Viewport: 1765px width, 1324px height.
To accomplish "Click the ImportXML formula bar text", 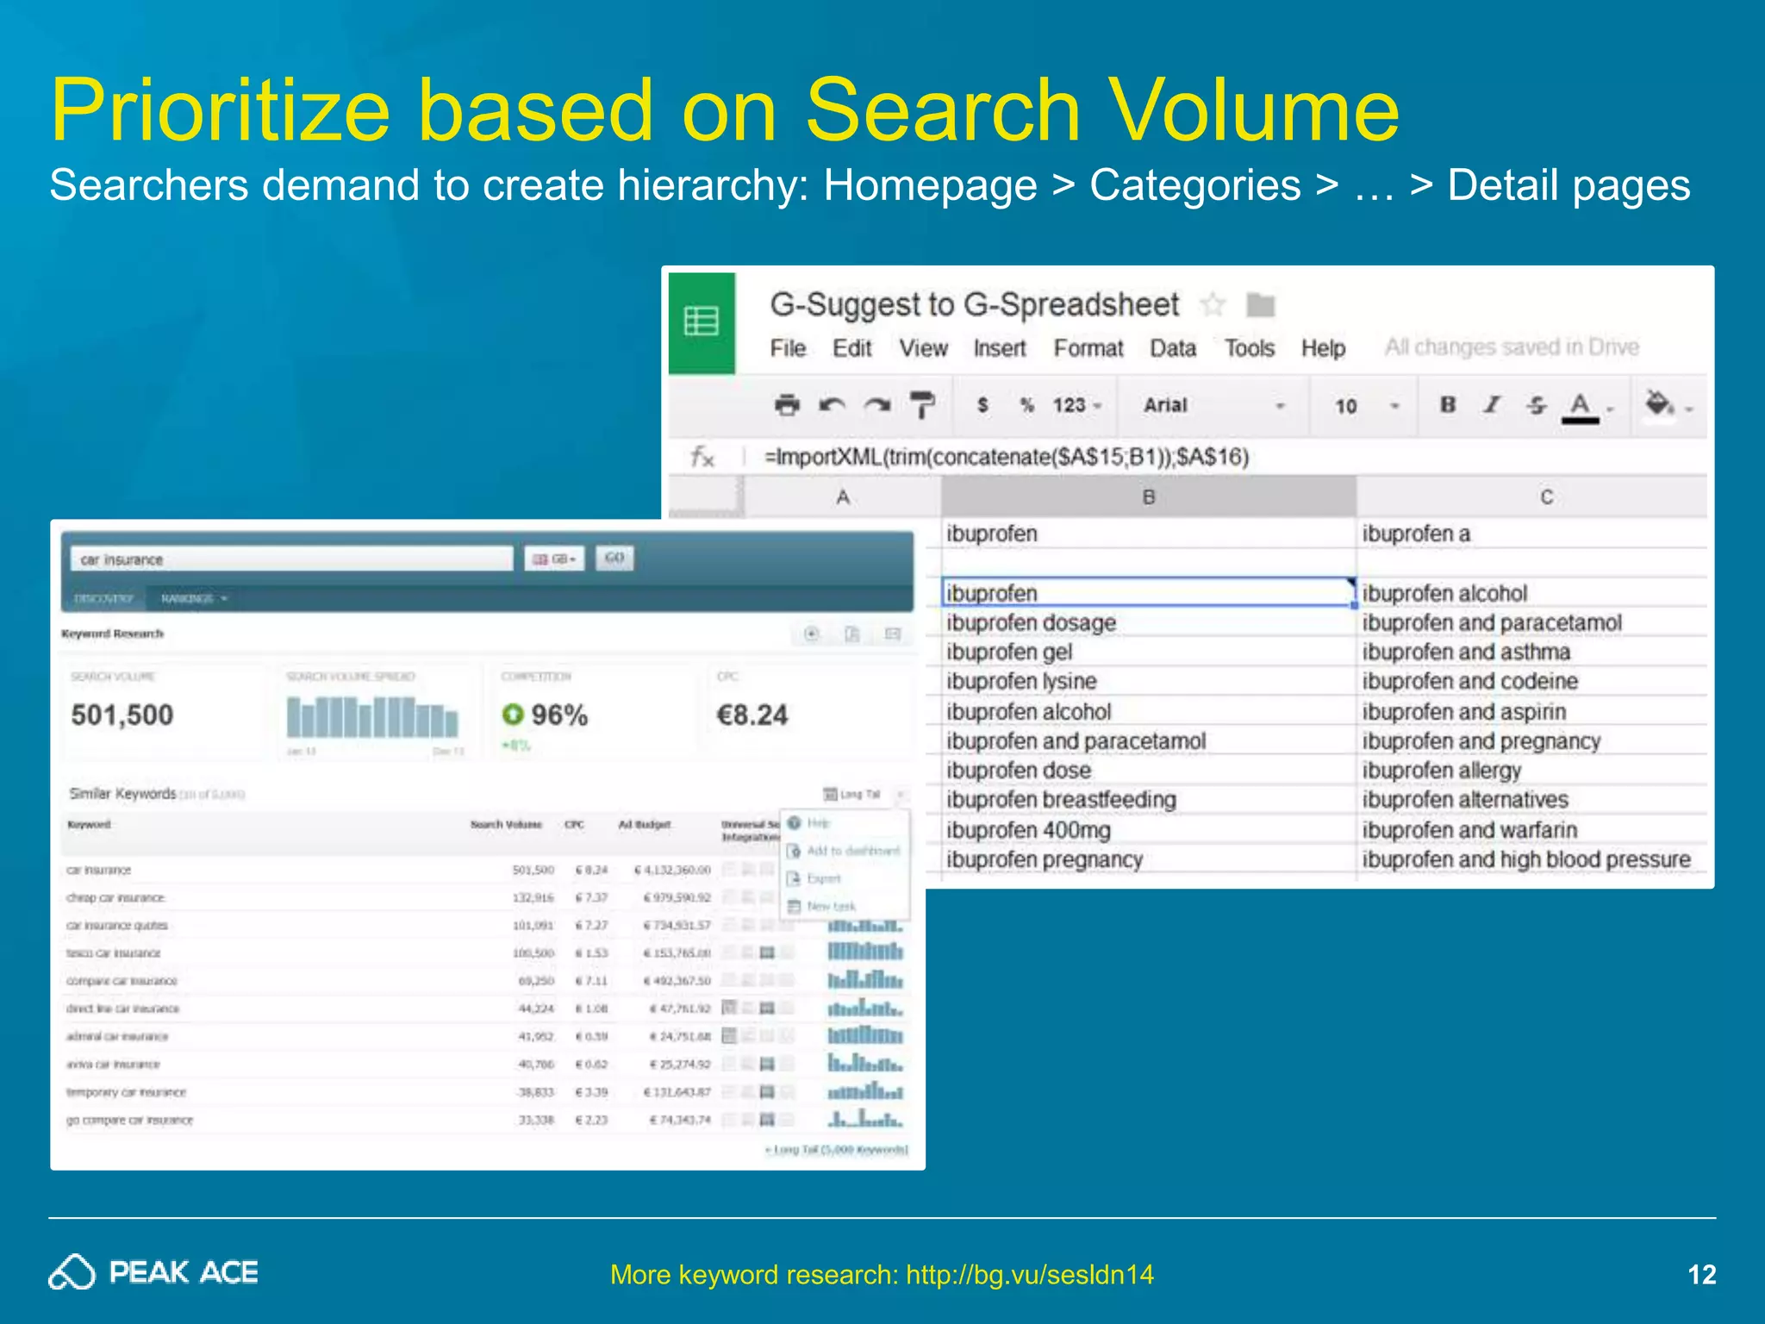I will click(1006, 457).
